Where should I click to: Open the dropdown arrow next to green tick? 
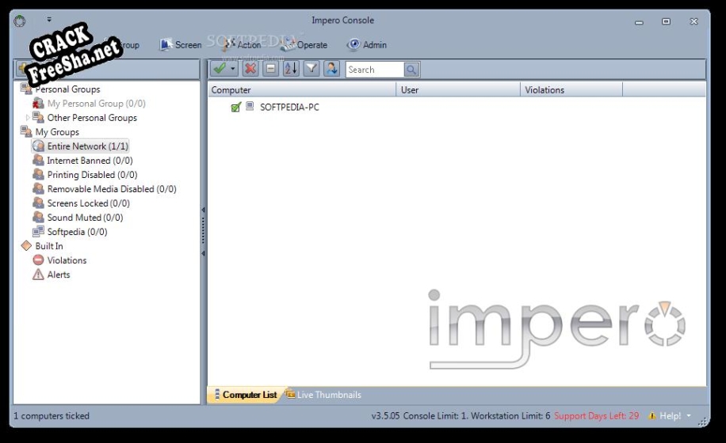click(233, 70)
